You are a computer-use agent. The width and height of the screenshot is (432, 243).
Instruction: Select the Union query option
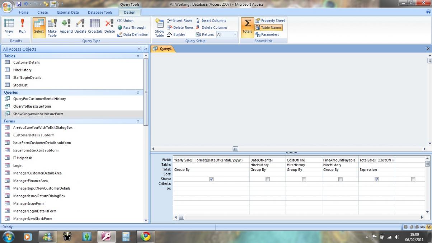(126, 20)
